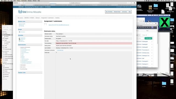Screen dimensions: 176x99
Task: Switch to the first Safari tab
Action: [23, 5]
